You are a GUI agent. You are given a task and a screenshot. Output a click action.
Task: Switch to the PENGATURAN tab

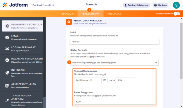click(x=90, y=14)
